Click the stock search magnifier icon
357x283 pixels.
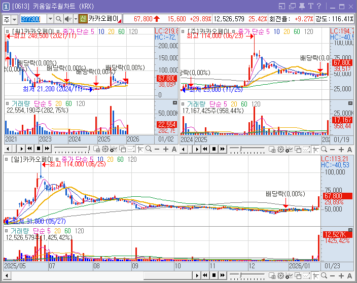pyautogui.click(x=58, y=19)
